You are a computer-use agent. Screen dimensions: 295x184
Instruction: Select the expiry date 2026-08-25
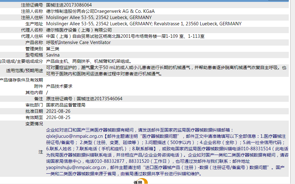pos(58,117)
